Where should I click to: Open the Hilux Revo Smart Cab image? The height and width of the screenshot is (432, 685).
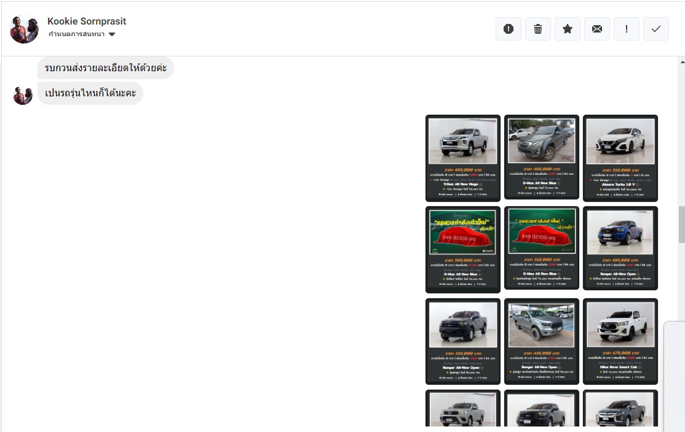620,341
